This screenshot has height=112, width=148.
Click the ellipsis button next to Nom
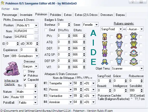(36, 31)
